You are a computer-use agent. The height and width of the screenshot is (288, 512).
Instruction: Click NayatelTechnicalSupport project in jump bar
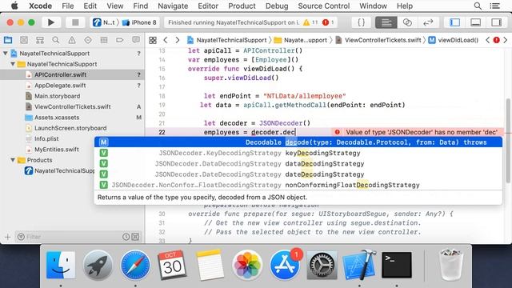click(x=227, y=40)
